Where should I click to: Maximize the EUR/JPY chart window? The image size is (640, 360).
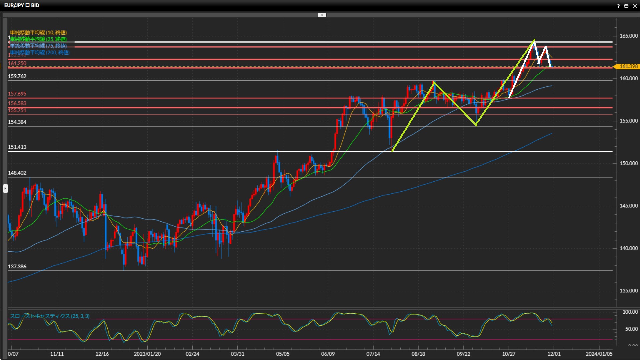coord(626,6)
